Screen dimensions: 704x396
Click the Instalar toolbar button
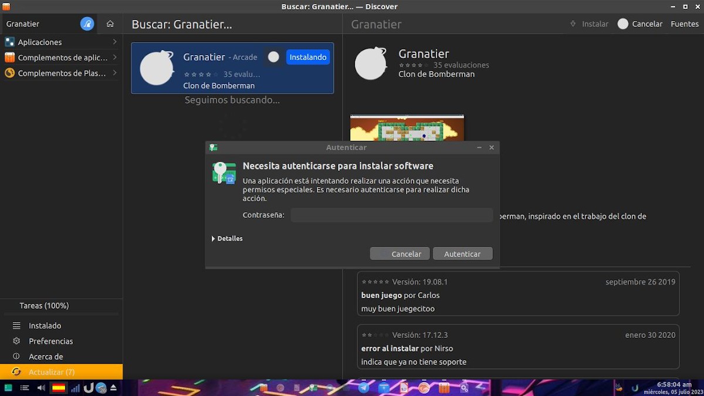590,24
